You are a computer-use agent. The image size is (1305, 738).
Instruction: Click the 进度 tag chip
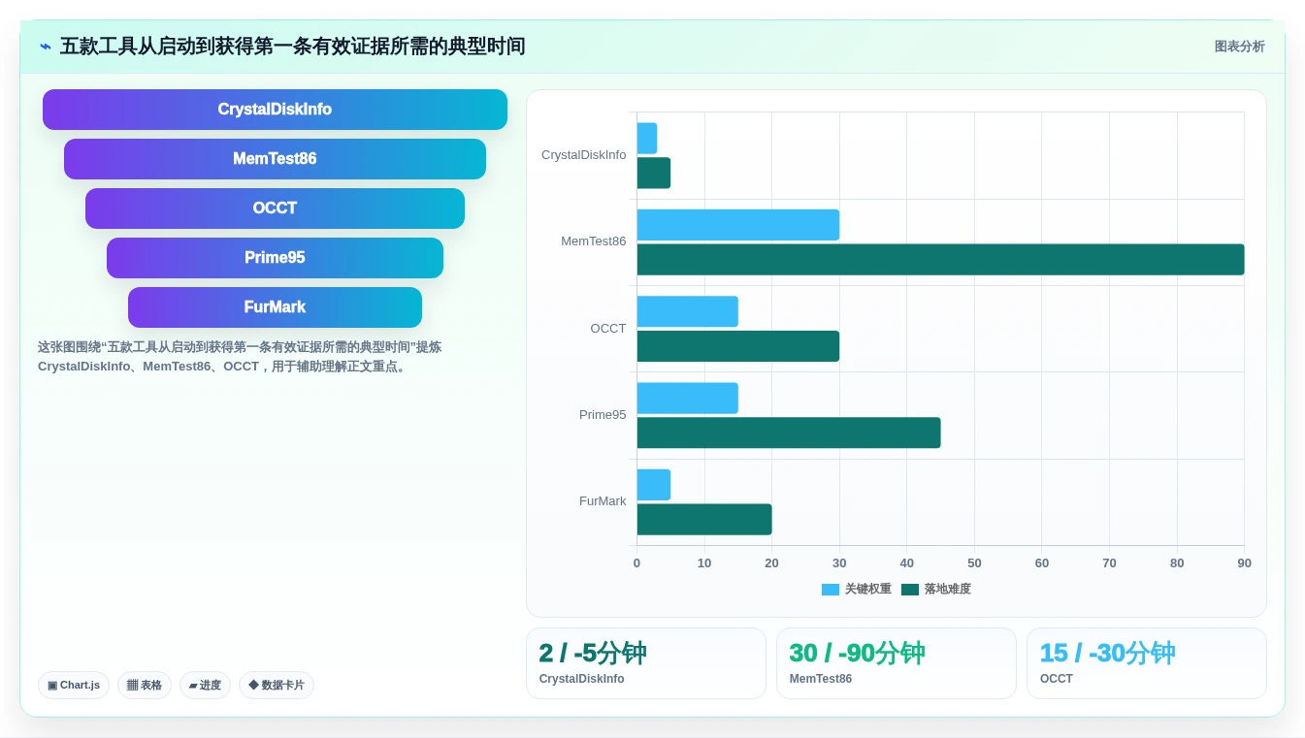[205, 686]
